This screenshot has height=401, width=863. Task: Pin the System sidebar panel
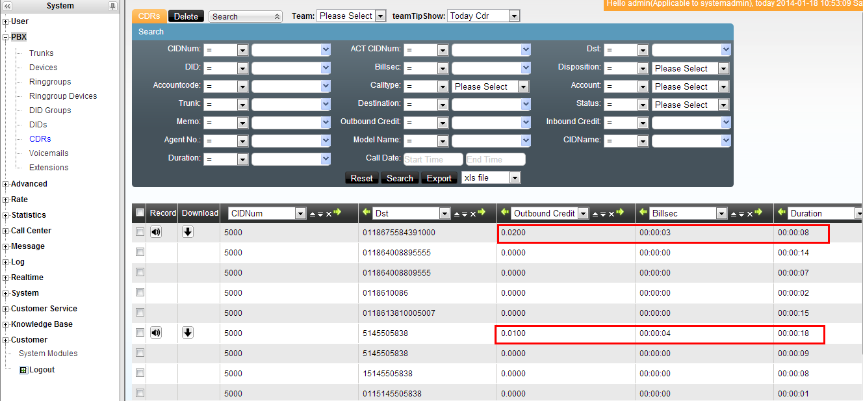point(112,6)
